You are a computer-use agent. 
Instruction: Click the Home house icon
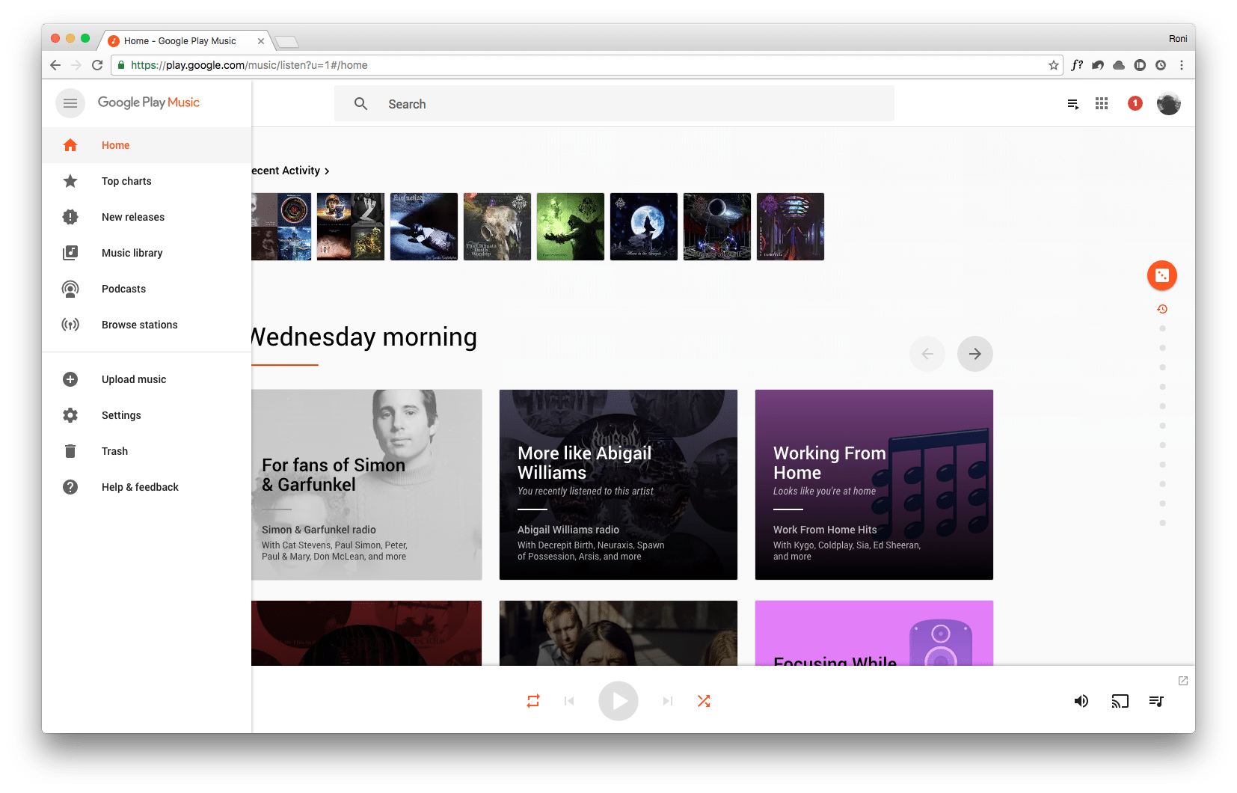70,145
